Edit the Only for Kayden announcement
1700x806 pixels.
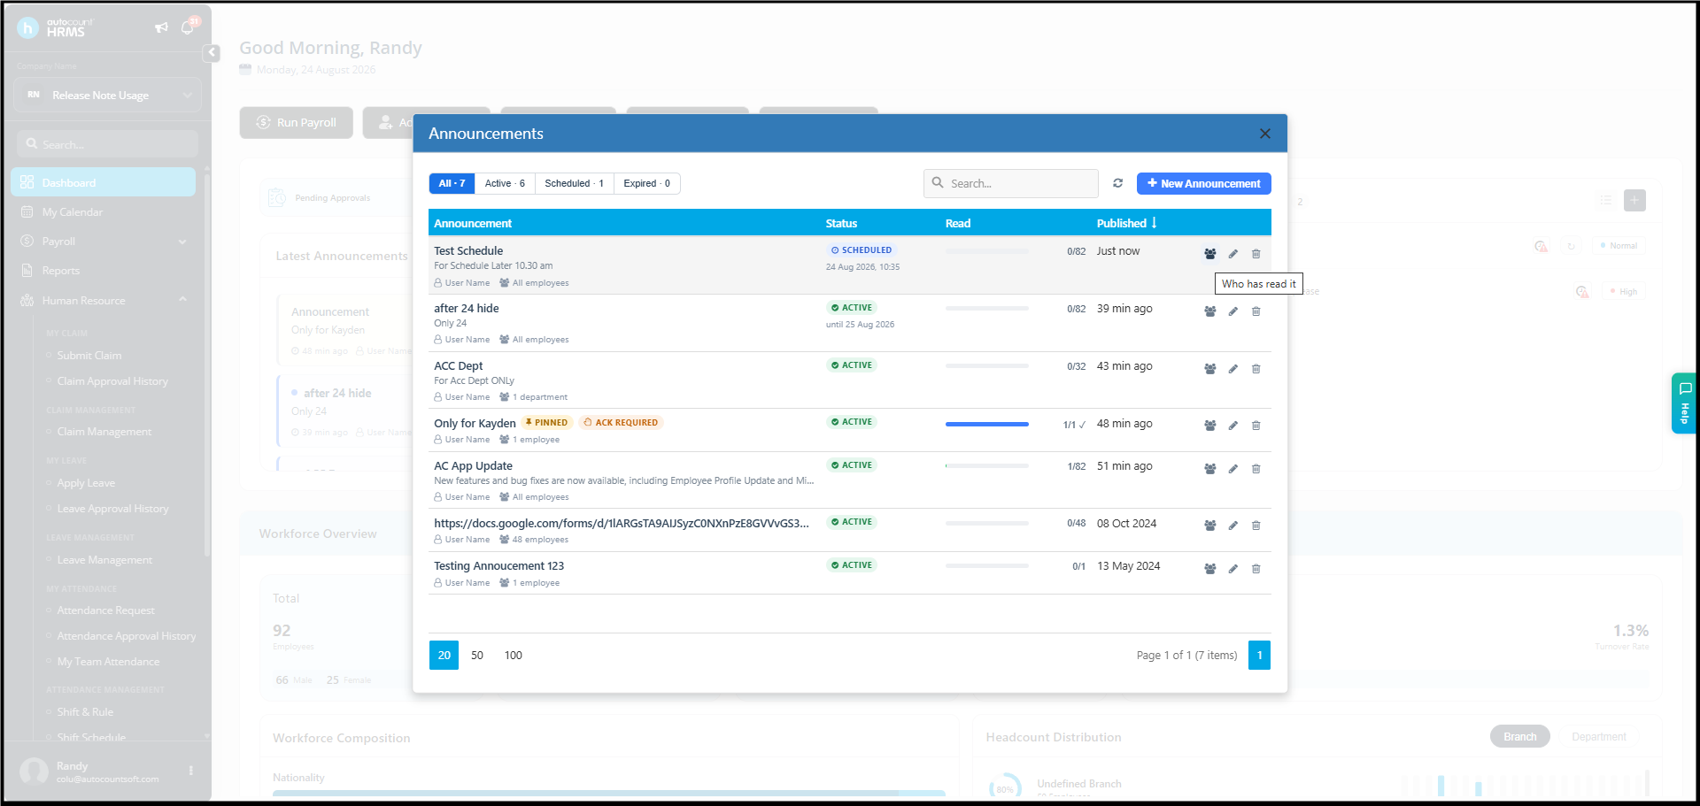(1232, 426)
